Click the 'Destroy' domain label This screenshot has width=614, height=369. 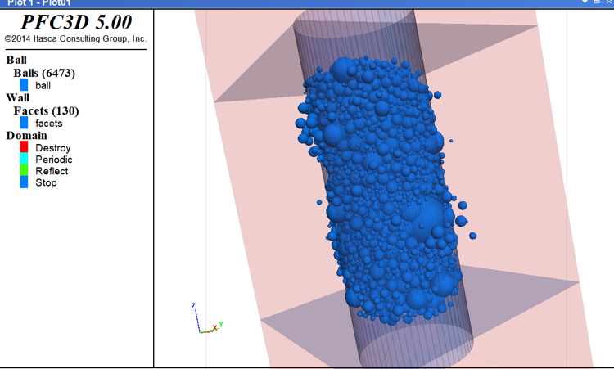click(53, 148)
